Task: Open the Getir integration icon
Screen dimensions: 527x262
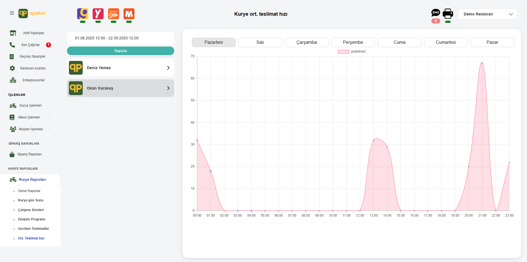Action: coord(83,14)
